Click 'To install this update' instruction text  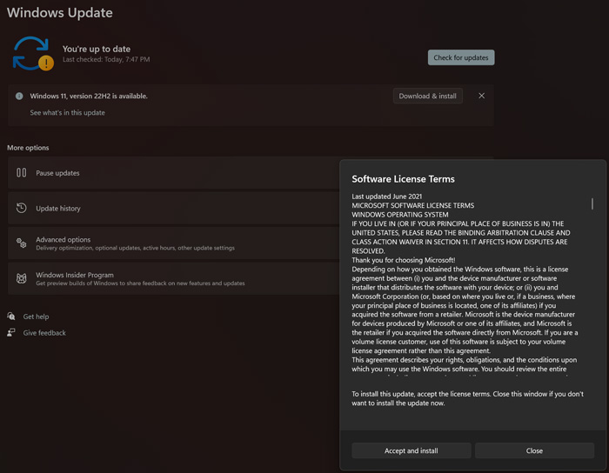pyautogui.click(x=468, y=398)
